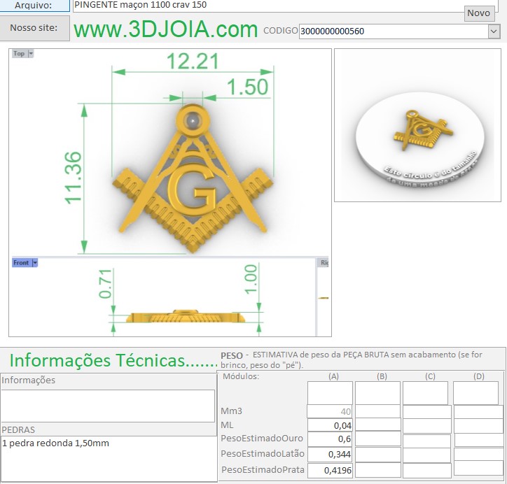Click the Arquivo button
This screenshot has height=484, width=507.
point(34,5)
